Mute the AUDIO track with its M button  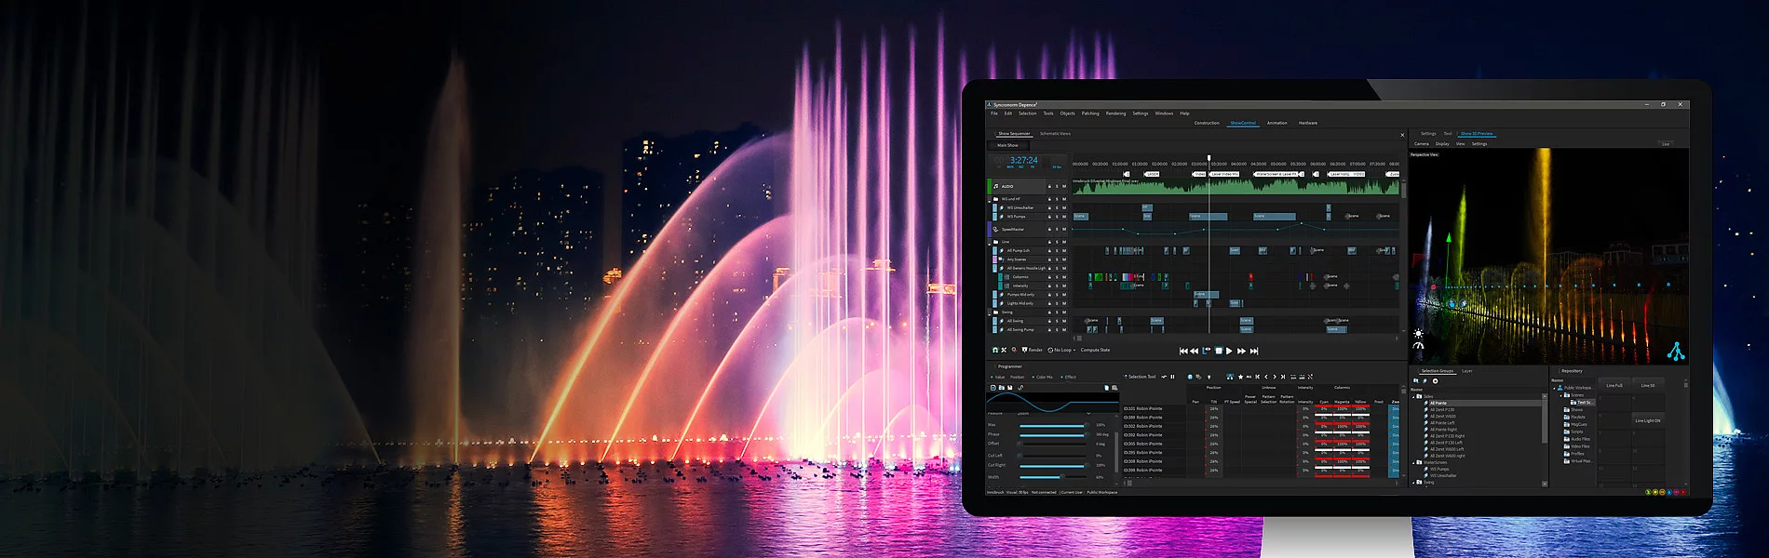(x=1065, y=186)
